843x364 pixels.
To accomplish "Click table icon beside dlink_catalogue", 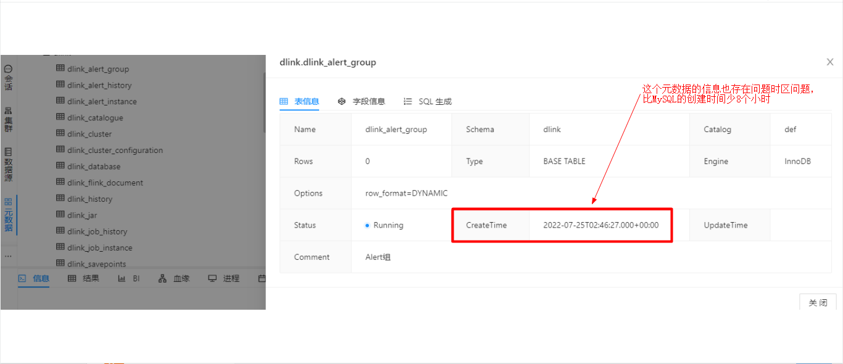I will click(x=60, y=117).
